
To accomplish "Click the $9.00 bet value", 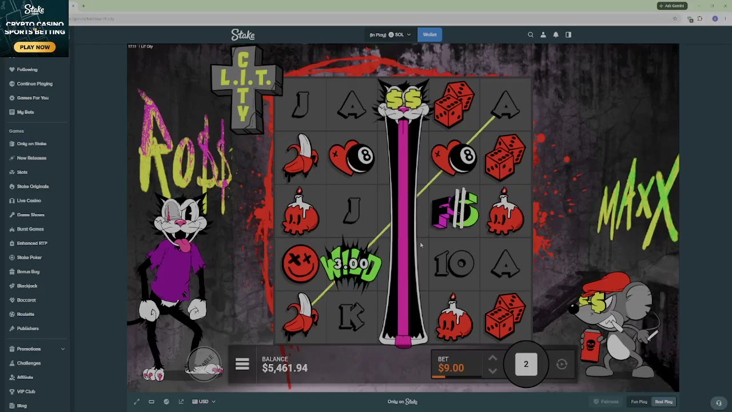I will (451, 368).
